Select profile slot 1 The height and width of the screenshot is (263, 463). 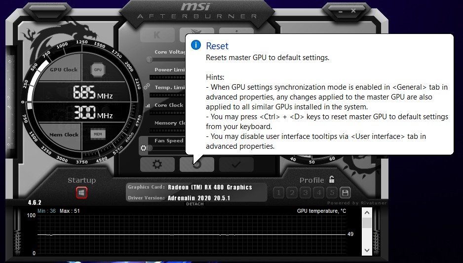[278, 193]
